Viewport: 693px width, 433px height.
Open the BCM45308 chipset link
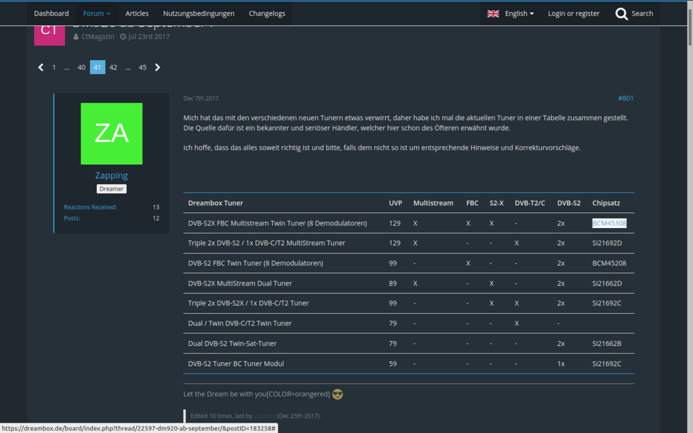609,223
